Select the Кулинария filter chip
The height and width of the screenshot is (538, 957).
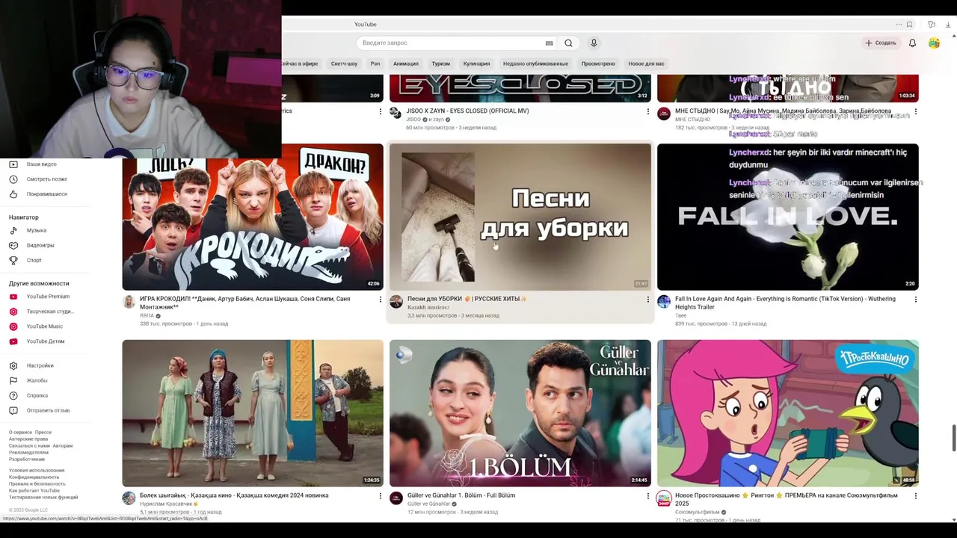476,64
